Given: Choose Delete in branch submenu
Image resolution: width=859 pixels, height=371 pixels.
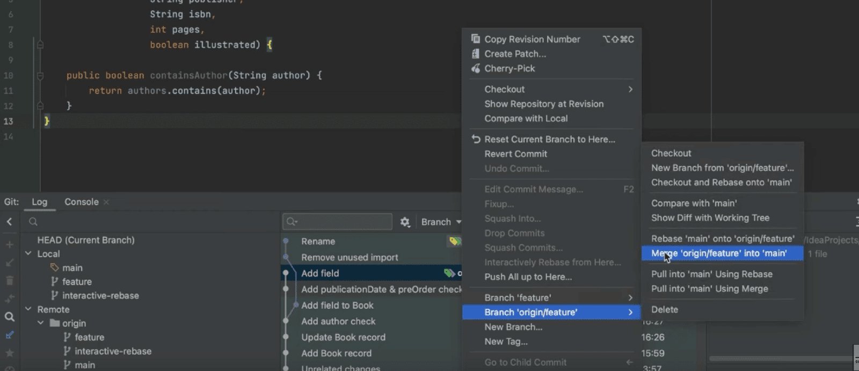Looking at the screenshot, I should 723,309.
